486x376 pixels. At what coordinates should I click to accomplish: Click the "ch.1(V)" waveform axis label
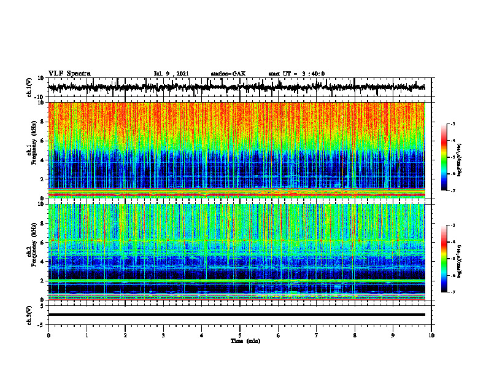coord(29,87)
